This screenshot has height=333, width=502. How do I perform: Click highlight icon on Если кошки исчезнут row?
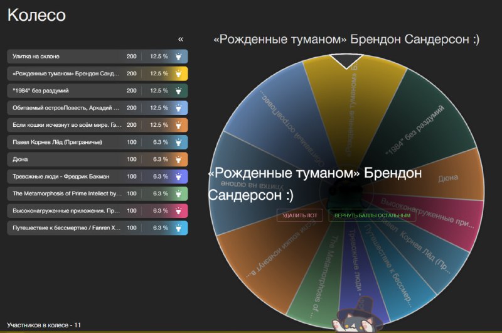pos(179,125)
